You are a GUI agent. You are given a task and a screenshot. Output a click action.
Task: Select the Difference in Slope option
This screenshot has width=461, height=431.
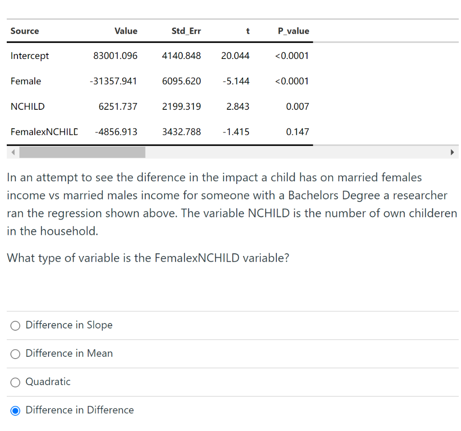point(15,326)
